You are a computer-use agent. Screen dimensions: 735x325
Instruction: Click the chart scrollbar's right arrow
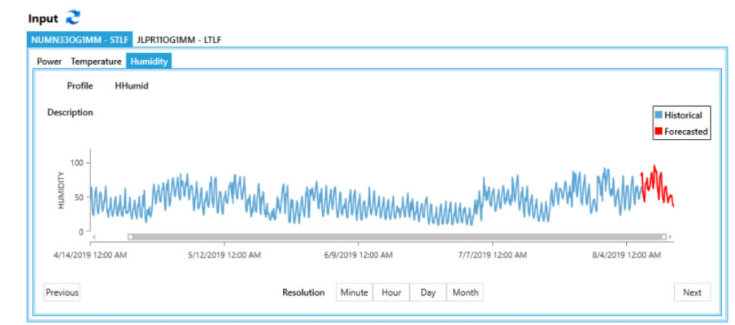[672, 236]
